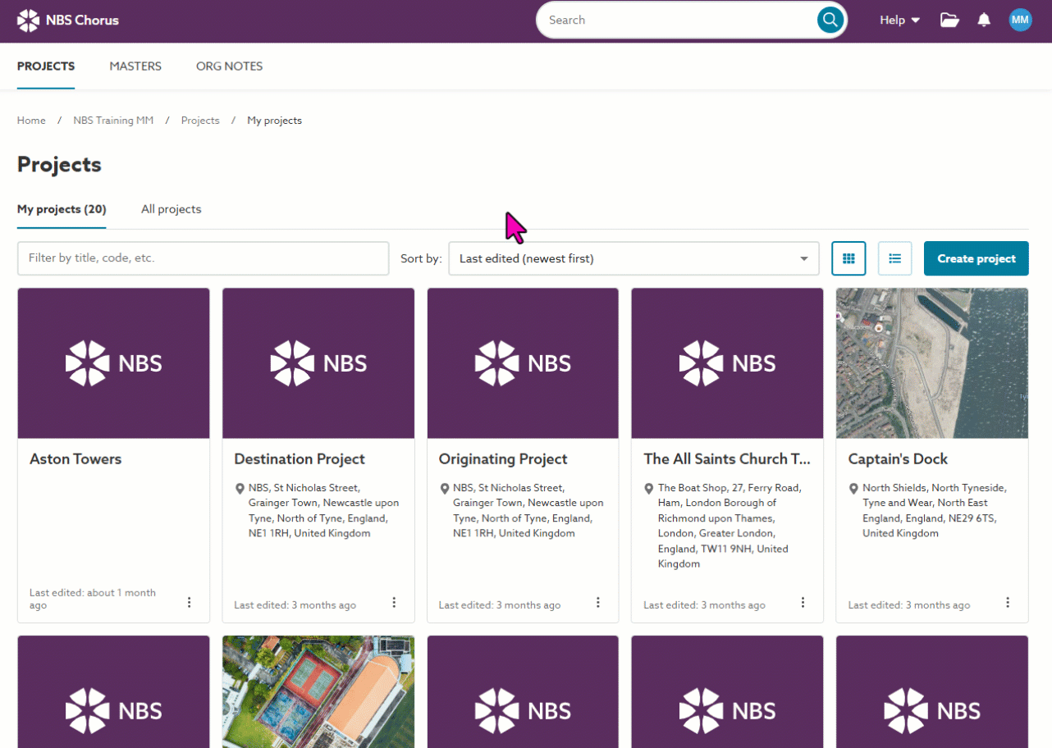Open the MM user avatar menu
Screen dimensions: 1052x748
[x=1020, y=21]
